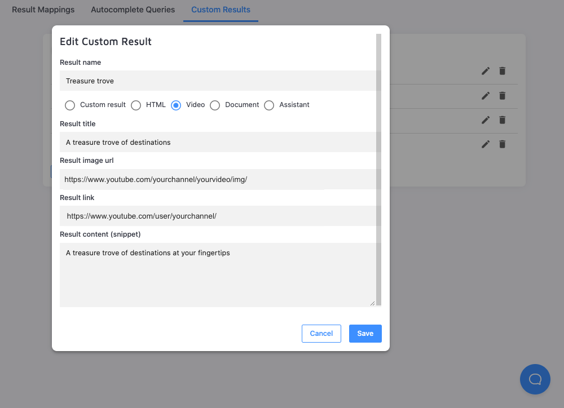
Task: Select the Custom Results tab
Action: 221,10
